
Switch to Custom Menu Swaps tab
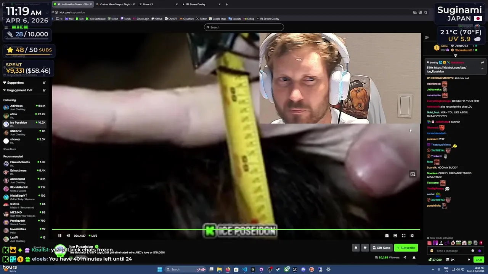point(116,4)
